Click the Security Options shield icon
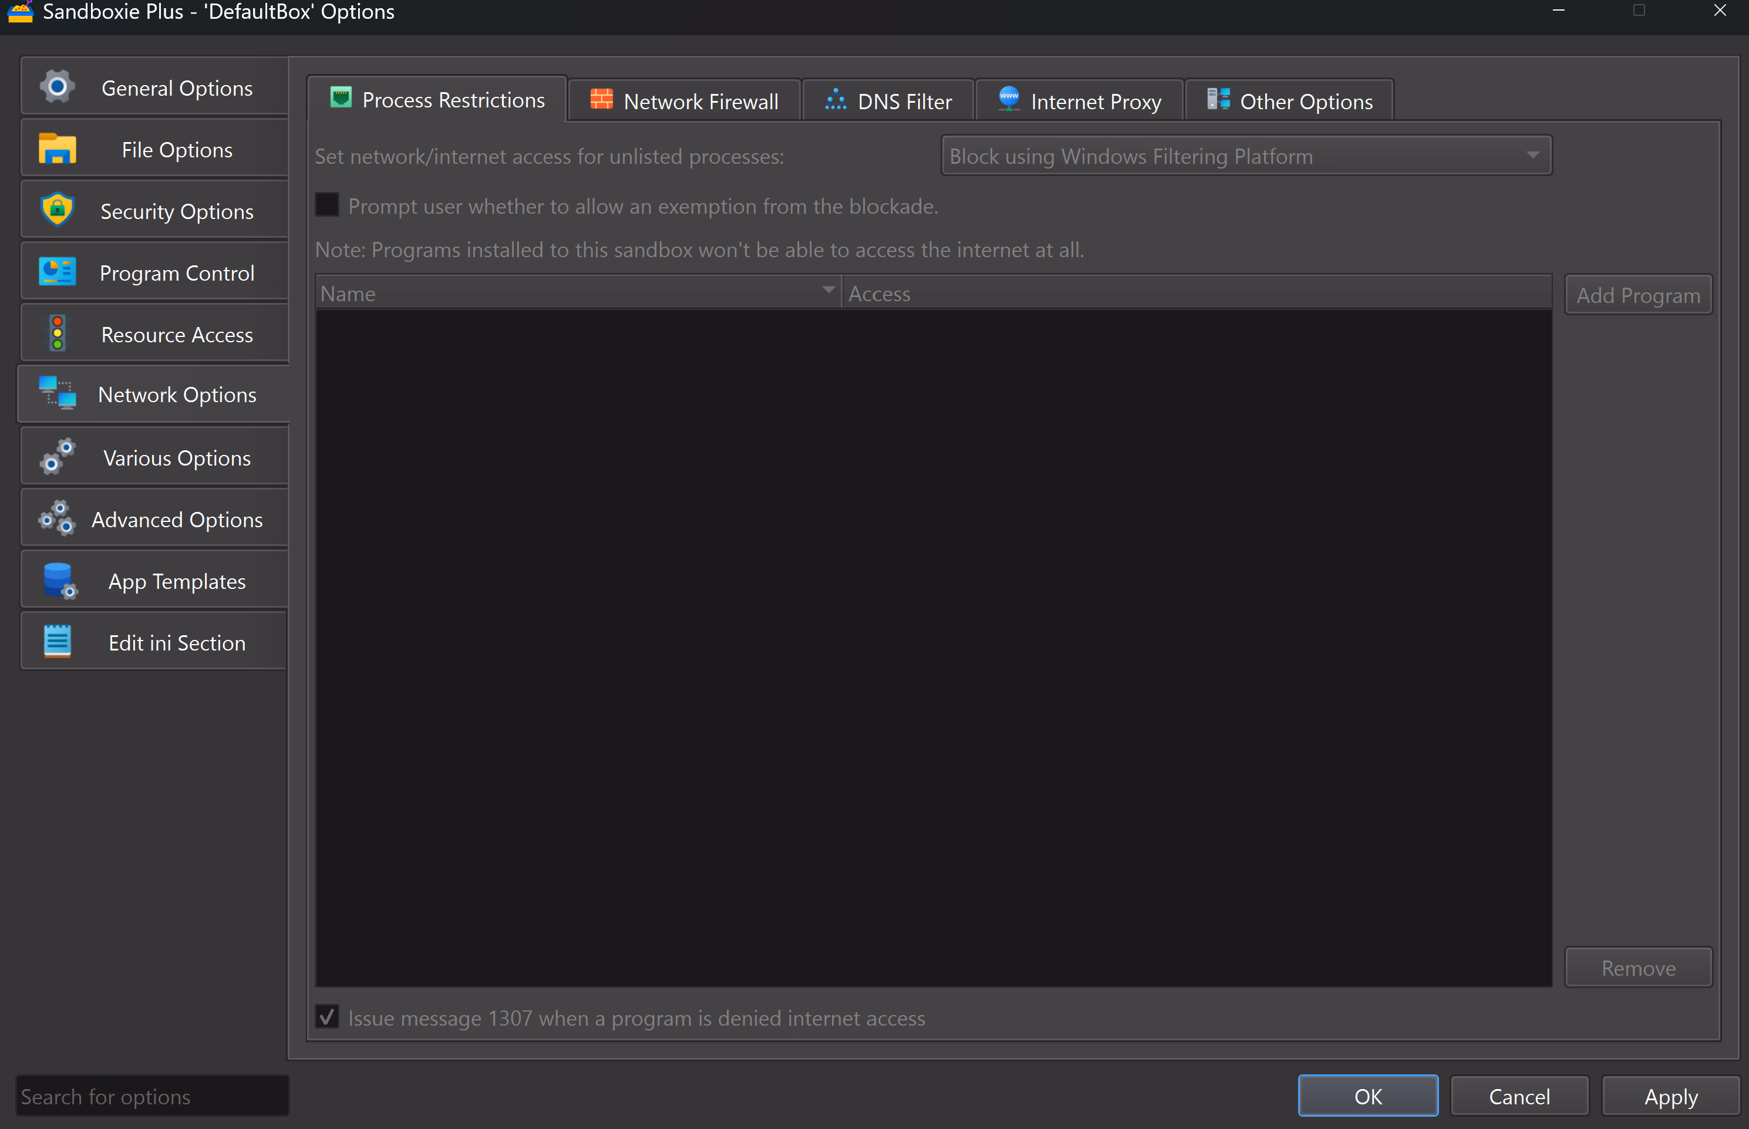This screenshot has height=1129, width=1749. 57,210
